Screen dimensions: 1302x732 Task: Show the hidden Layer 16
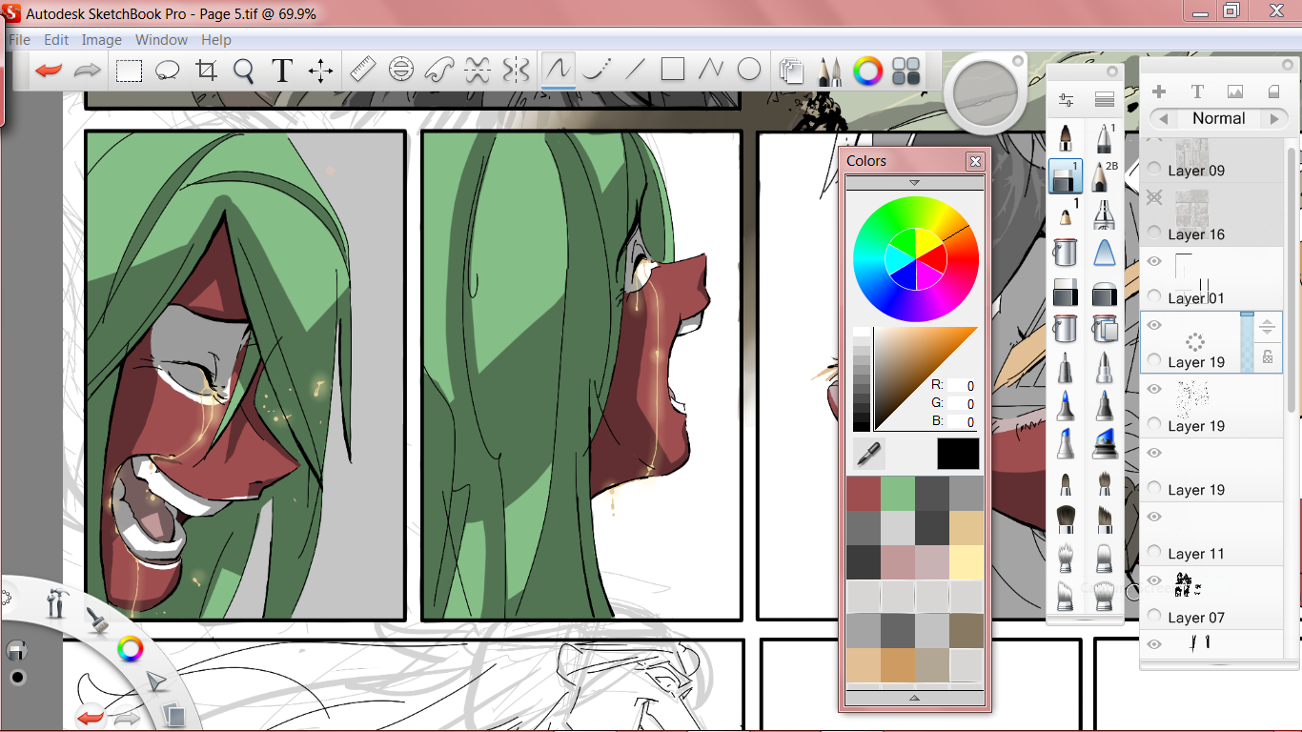pos(1154,197)
